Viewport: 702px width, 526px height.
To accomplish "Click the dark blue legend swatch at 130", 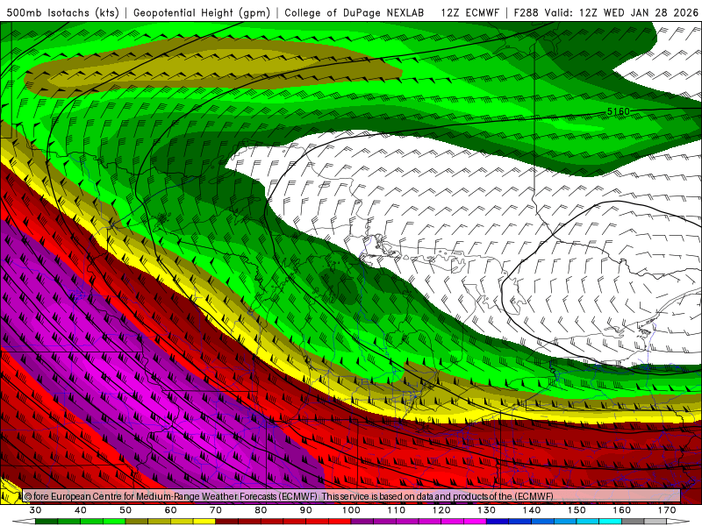I will pos(498,521).
